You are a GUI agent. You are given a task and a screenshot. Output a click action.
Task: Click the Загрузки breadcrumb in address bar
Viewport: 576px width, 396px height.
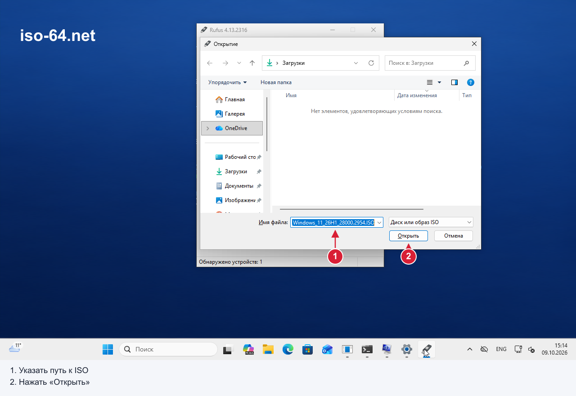[293, 63]
